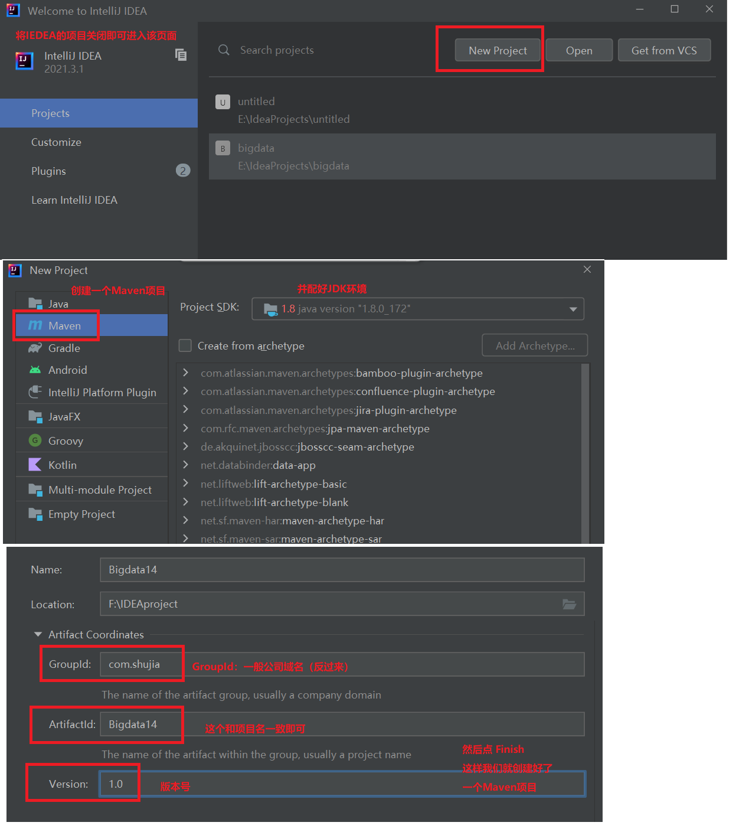Click the IntelliJ Platform Plugin icon
Image resolution: width=736 pixels, height=832 pixels.
click(x=35, y=392)
